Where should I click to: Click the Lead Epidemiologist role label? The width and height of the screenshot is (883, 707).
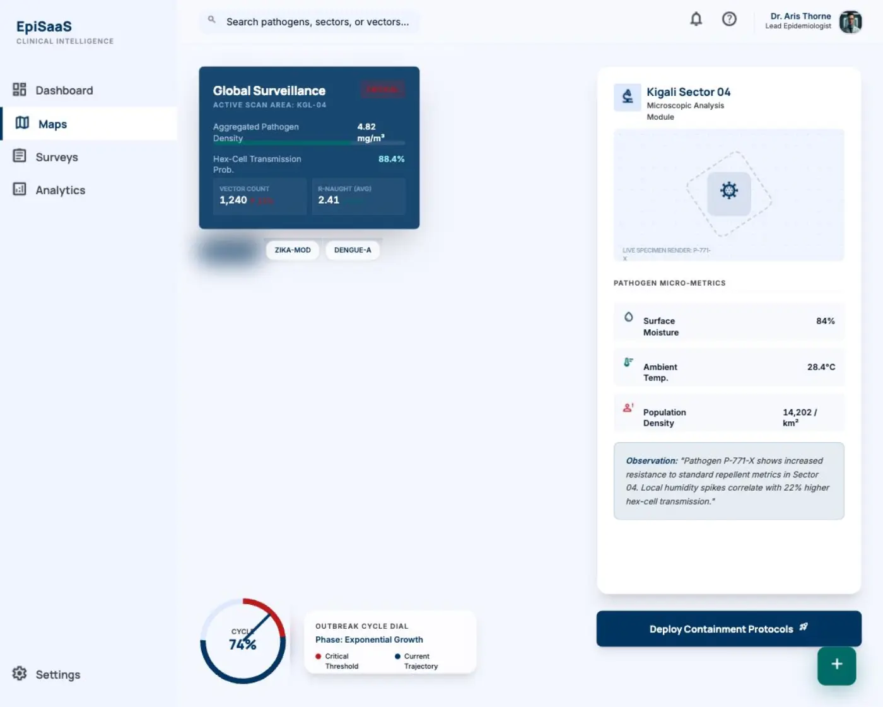point(798,26)
